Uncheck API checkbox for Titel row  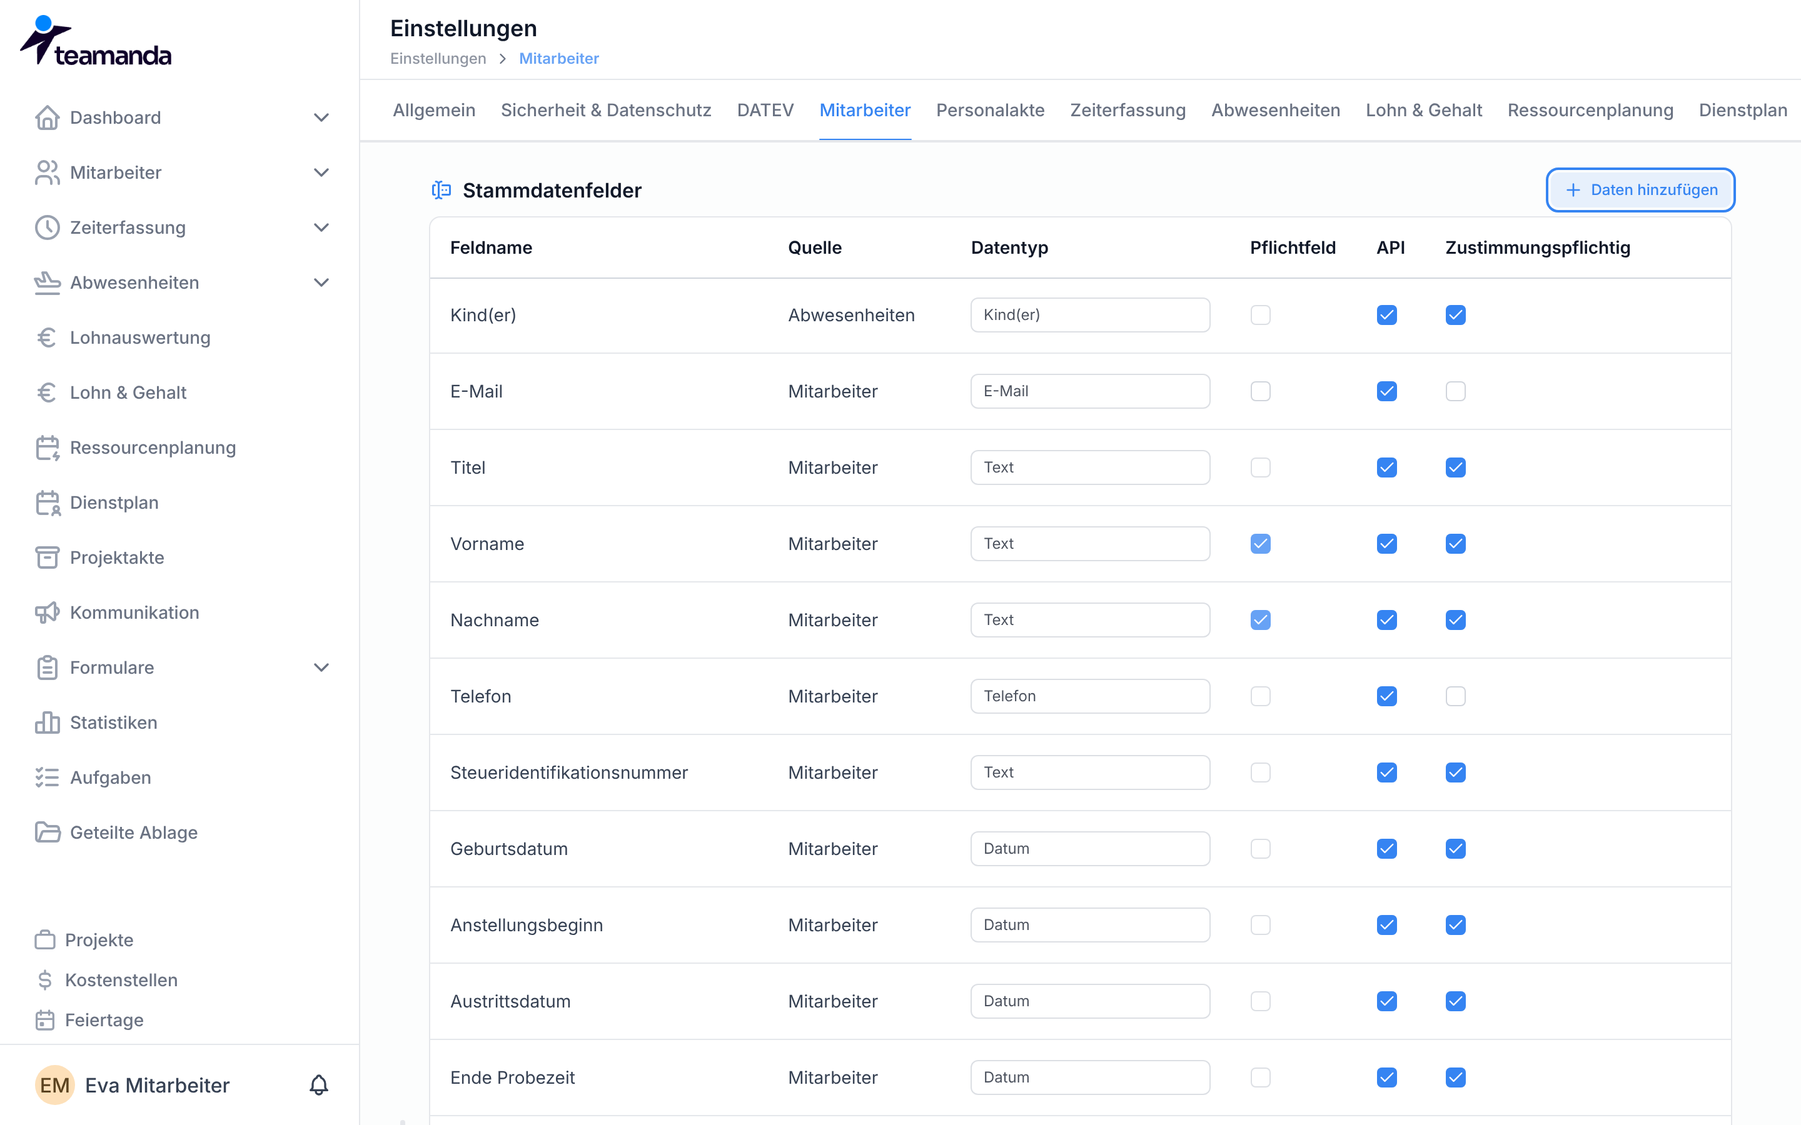point(1386,467)
